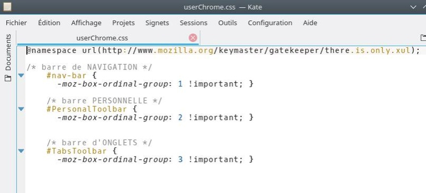The width and height of the screenshot is (426, 193).
Task: Open the Outils menu
Action: click(227, 23)
